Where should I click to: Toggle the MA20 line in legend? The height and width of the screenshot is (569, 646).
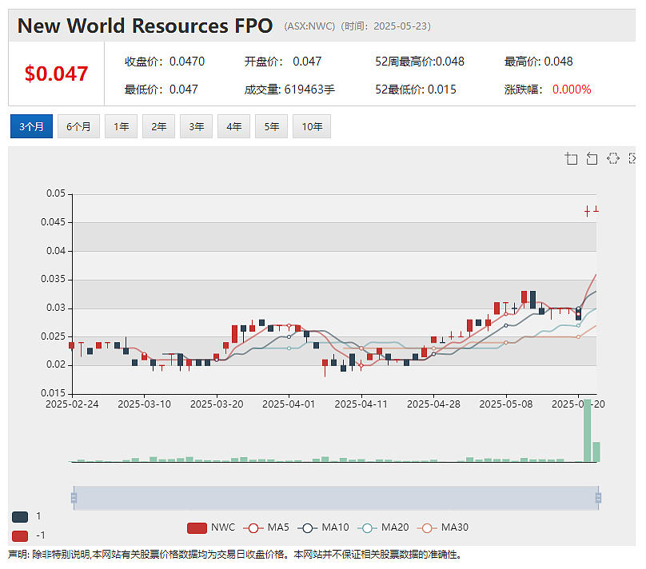coord(383,527)
